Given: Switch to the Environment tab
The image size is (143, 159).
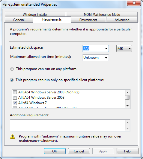Looking at the screenshot, I should click(88, 20).
